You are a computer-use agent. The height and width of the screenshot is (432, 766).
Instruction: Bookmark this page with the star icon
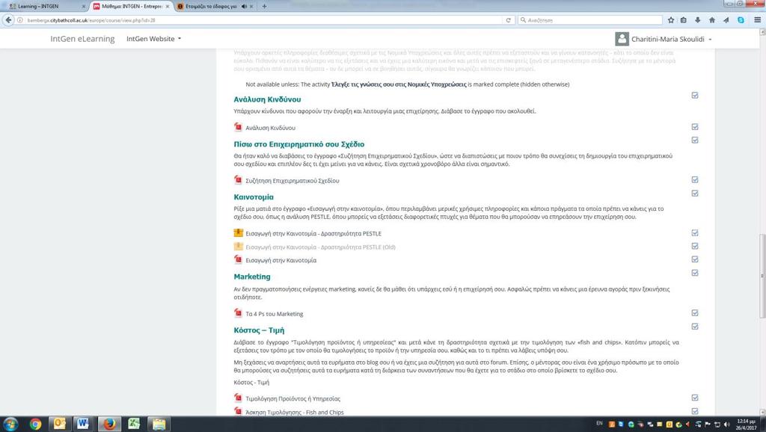671,20
